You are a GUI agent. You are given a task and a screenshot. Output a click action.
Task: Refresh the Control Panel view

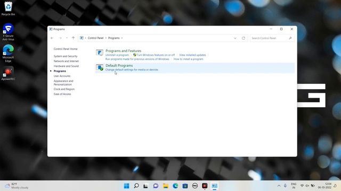(x=243, y=38)
